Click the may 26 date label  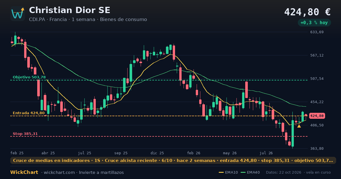click(x=230, y=153)
